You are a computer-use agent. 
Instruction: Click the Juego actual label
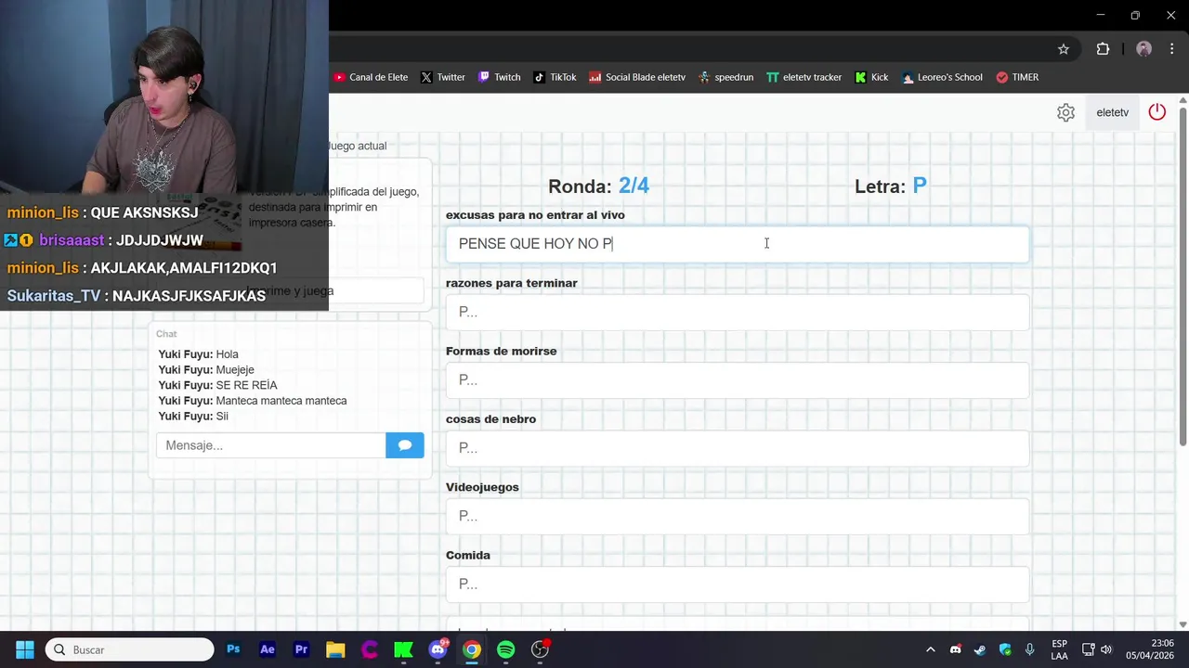click(x=358, y=146)
